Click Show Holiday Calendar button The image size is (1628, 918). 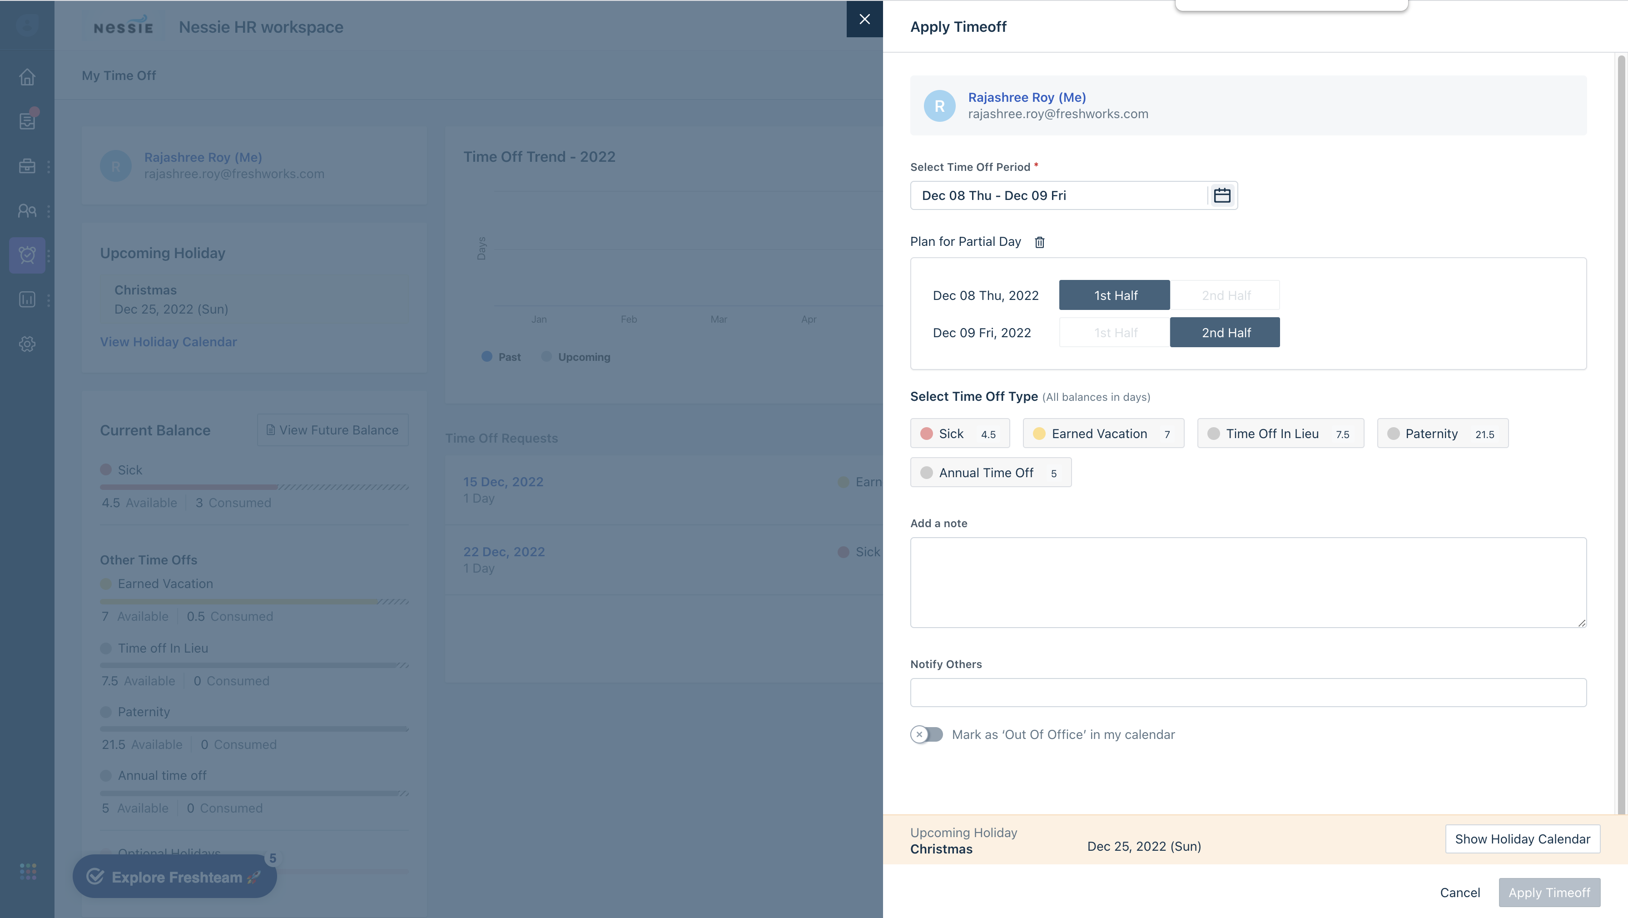(x=1522, y=839)
